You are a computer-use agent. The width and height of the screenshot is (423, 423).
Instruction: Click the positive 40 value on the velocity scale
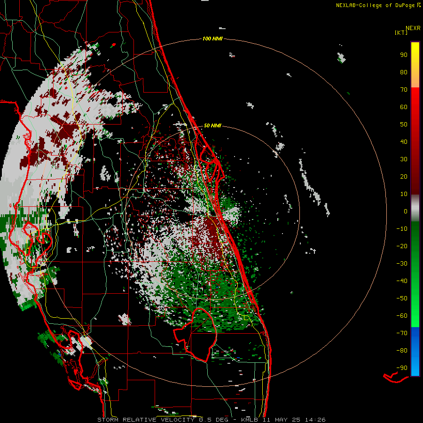[404, 142]
